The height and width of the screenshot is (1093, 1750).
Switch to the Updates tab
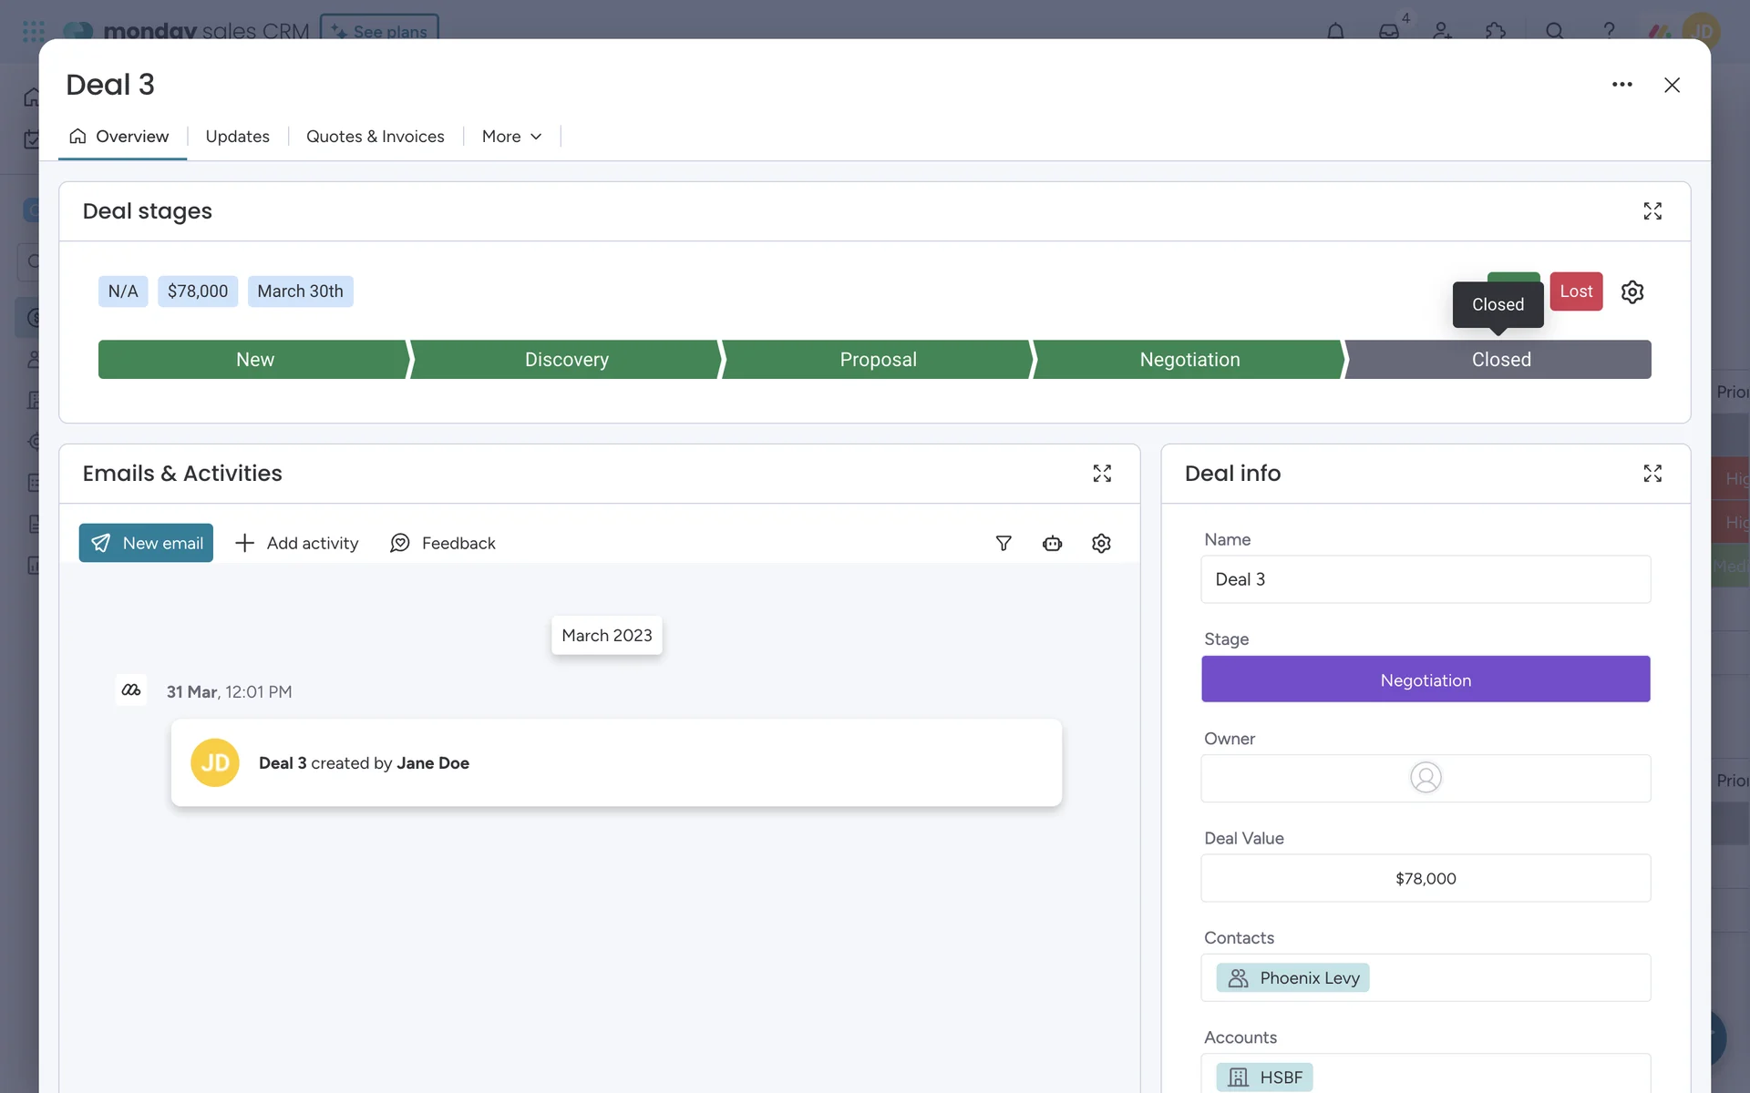pos(237,137)
